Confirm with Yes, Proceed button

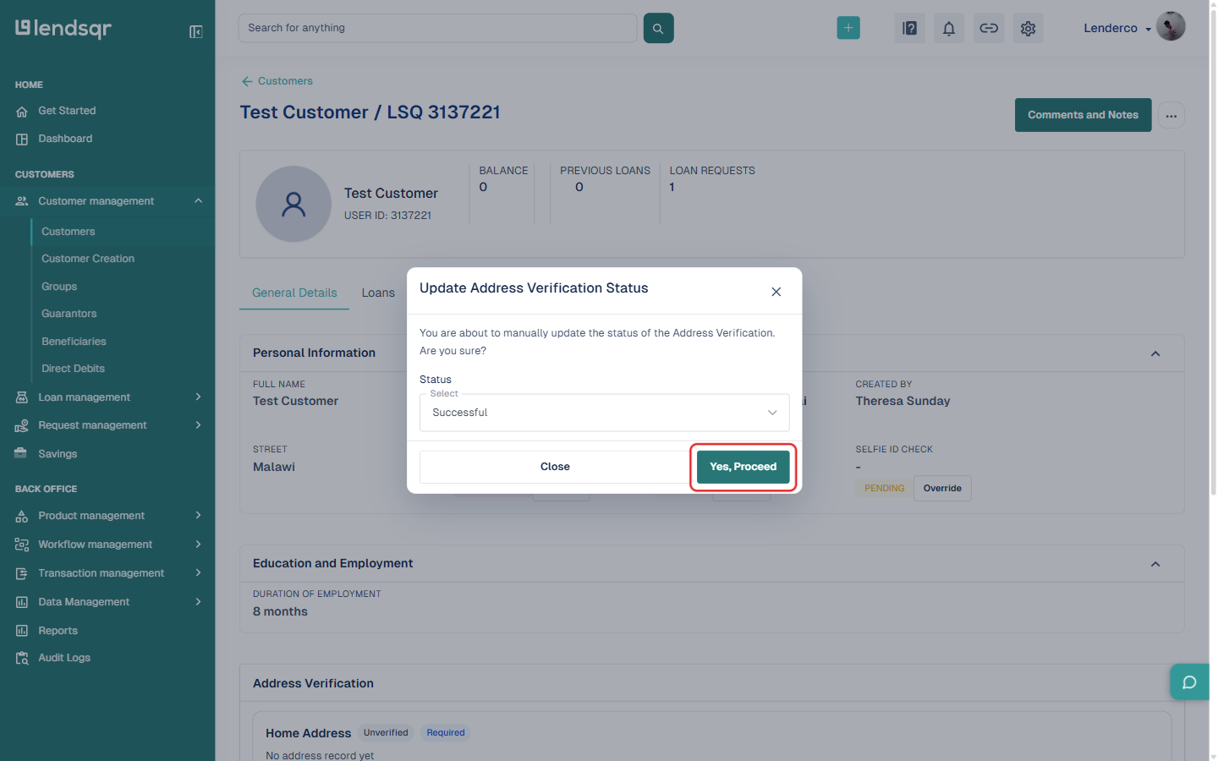click(743, 467)
